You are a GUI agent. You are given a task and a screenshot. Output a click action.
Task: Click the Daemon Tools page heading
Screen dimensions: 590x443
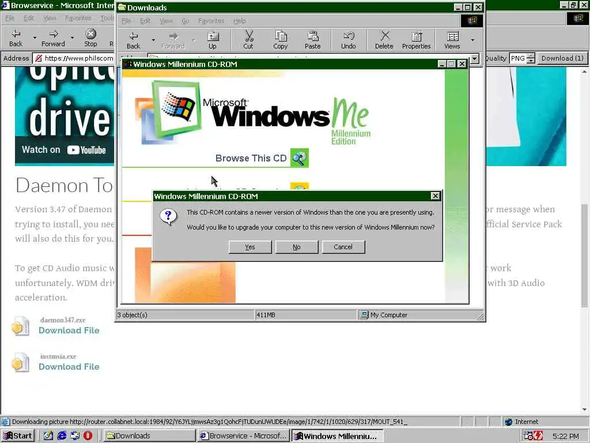click(x=65, y=185)
